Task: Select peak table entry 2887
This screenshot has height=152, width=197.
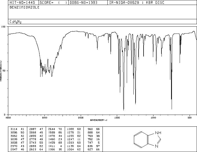Action: coord(36,129)
